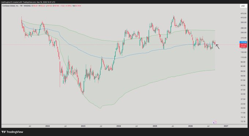249x136 pixels.
Task: Click the 13.10 price axis label
Action: pyautogui.click(x=243, y=121)
